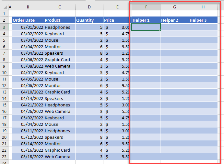Image resolution: width=224 pixels, height=164 pixels.
Task: Click the date cell 05/18/2022
Action: click(28, 157)
